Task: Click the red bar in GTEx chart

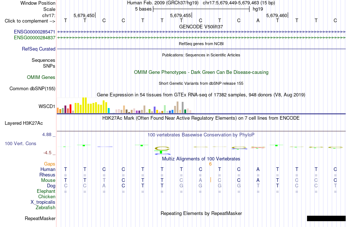Action: click(70, 109)
